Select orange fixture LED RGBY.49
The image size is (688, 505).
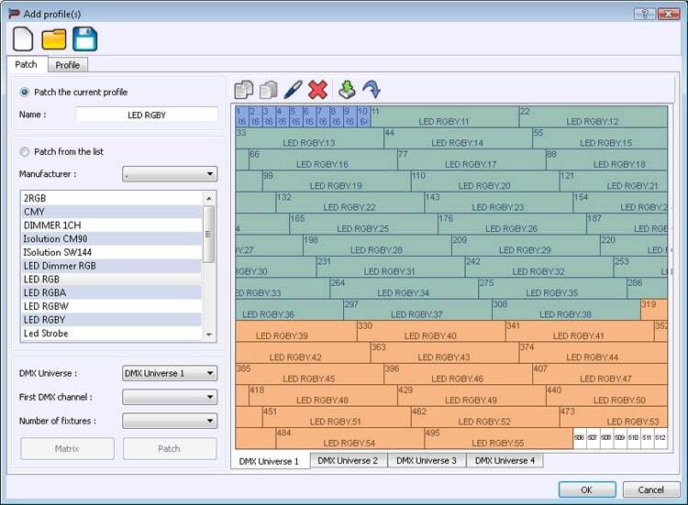pyautogui.click(x=472, y=396)
